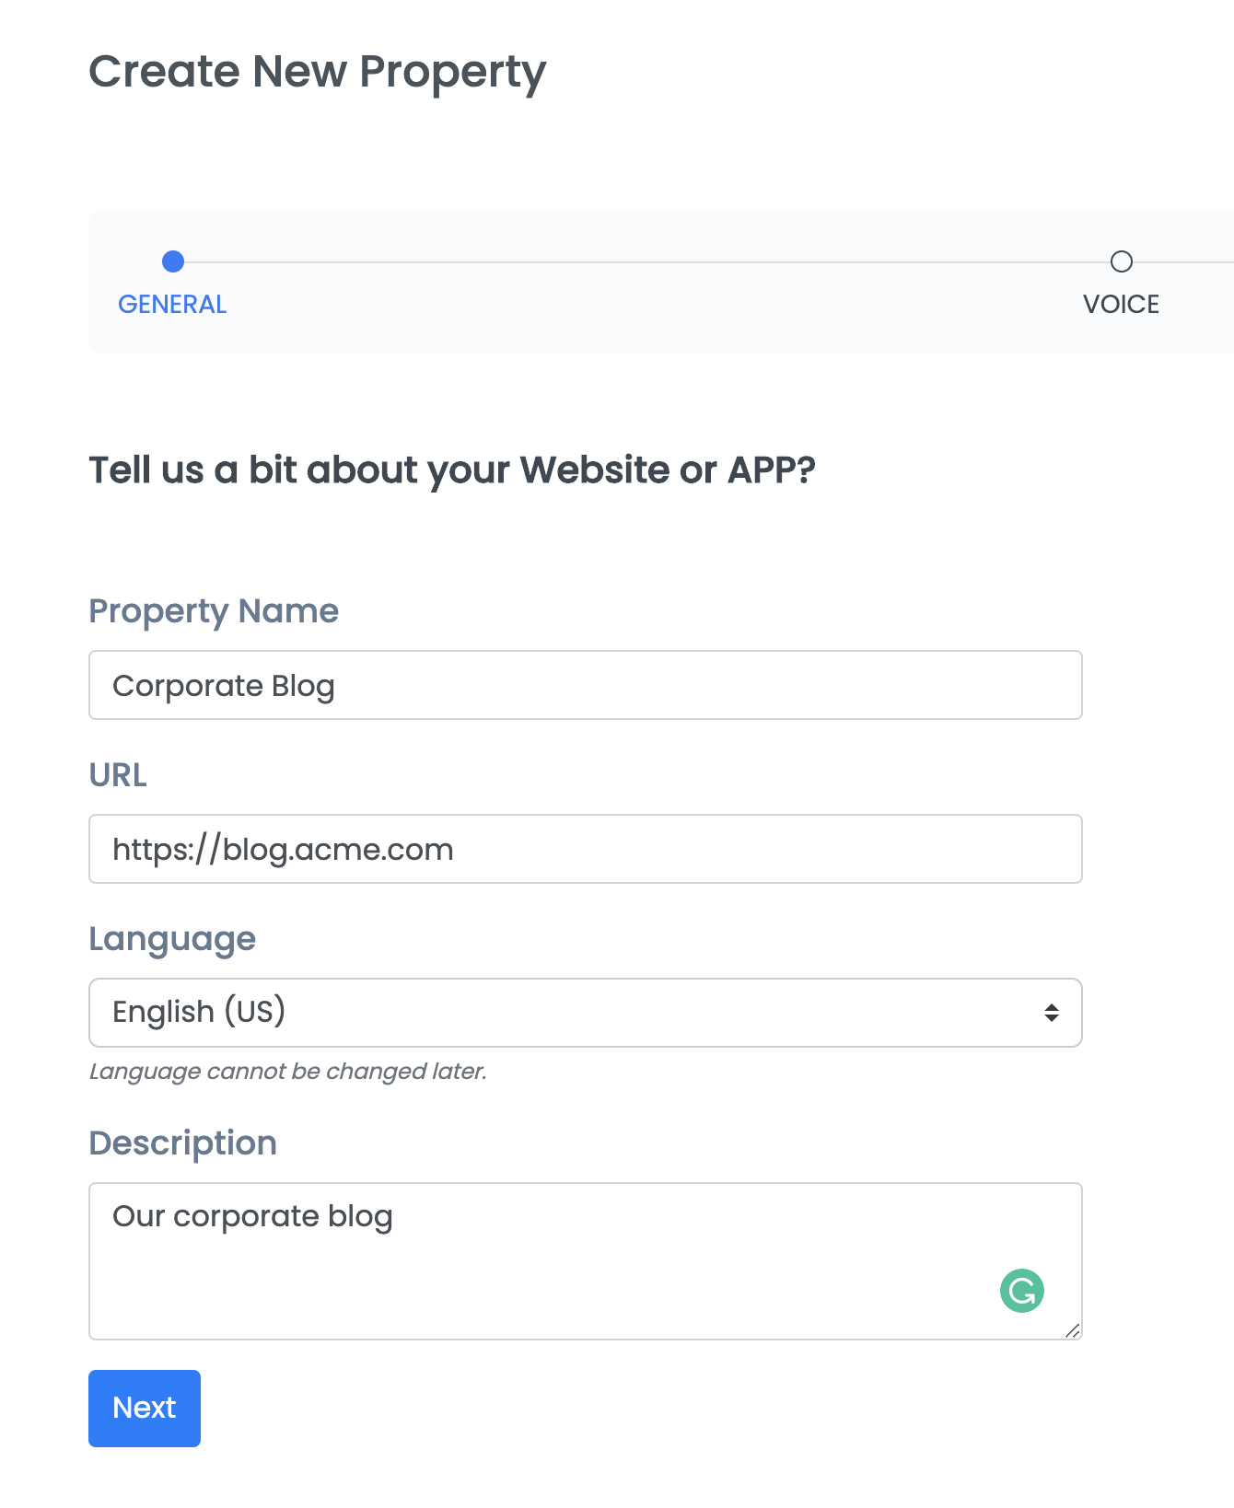Click the Description textarea

click(585, 1261)
